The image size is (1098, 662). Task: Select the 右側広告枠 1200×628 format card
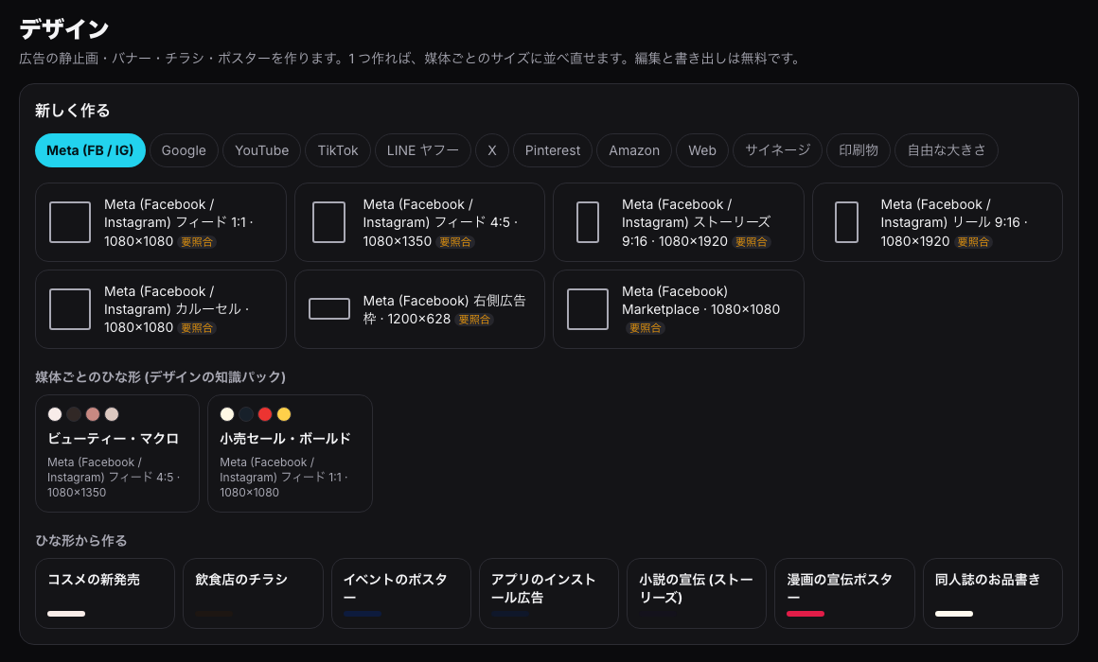pyautogui.click(x=419, y=309)
